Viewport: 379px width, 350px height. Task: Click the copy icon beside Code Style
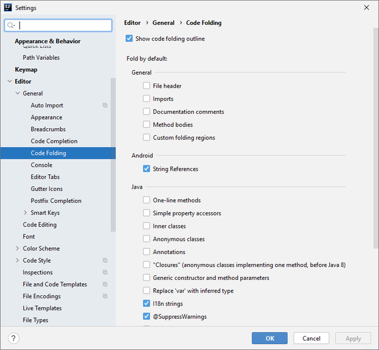[105, 260]
